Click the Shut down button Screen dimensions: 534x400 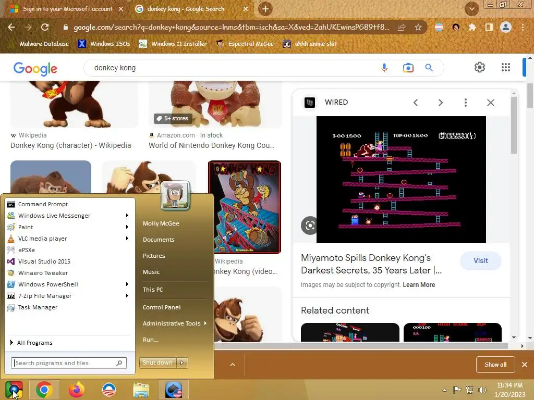pyautogui.click(x=157, y=362)
